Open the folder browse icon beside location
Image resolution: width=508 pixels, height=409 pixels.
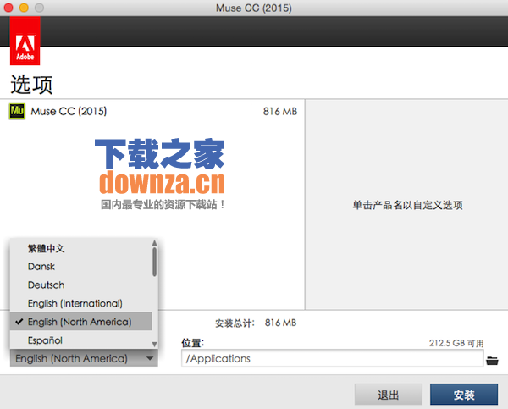coord(492,361)
